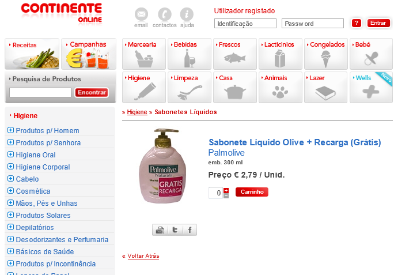Open the Limpeza category tab
Screen dimensions: 394x275
189,87
